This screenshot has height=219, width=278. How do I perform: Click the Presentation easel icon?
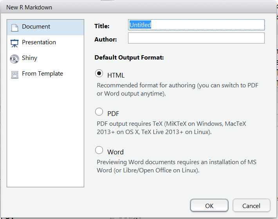pos(14,43)
